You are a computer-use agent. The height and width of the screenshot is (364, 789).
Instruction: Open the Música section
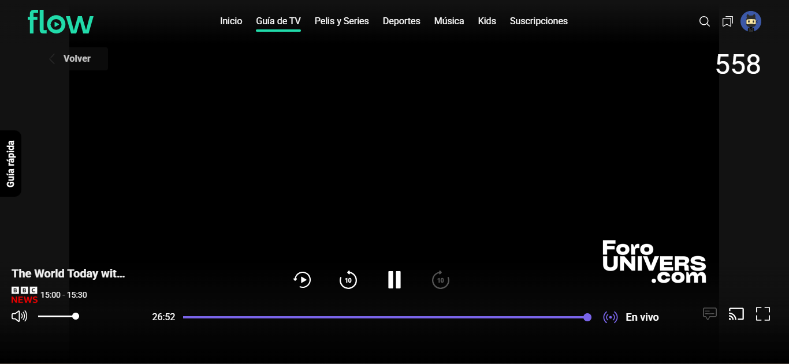coord(449,21)
